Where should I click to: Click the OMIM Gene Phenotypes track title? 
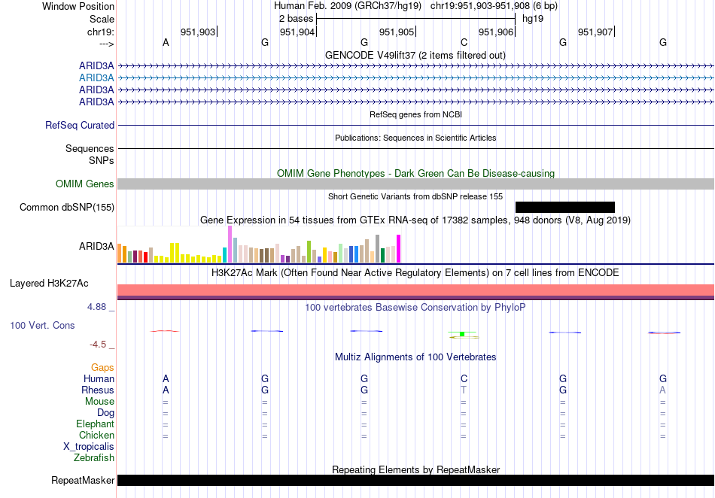[416, 174]
